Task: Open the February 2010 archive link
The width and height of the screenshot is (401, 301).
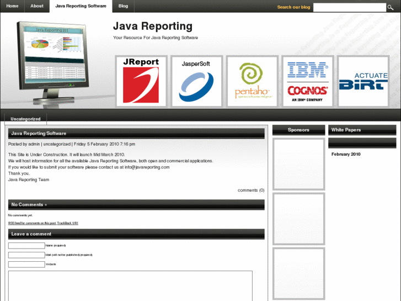Action: click(346, 154)
